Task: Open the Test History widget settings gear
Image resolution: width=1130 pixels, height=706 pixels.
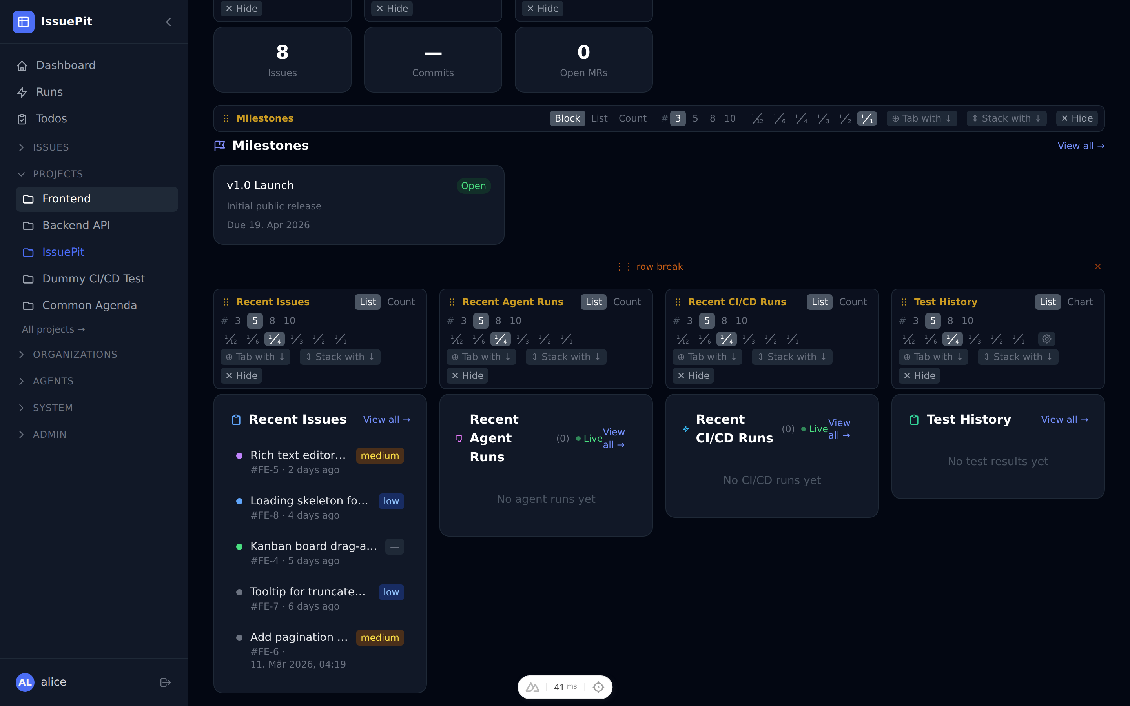Action: [x=1047, y=338]
